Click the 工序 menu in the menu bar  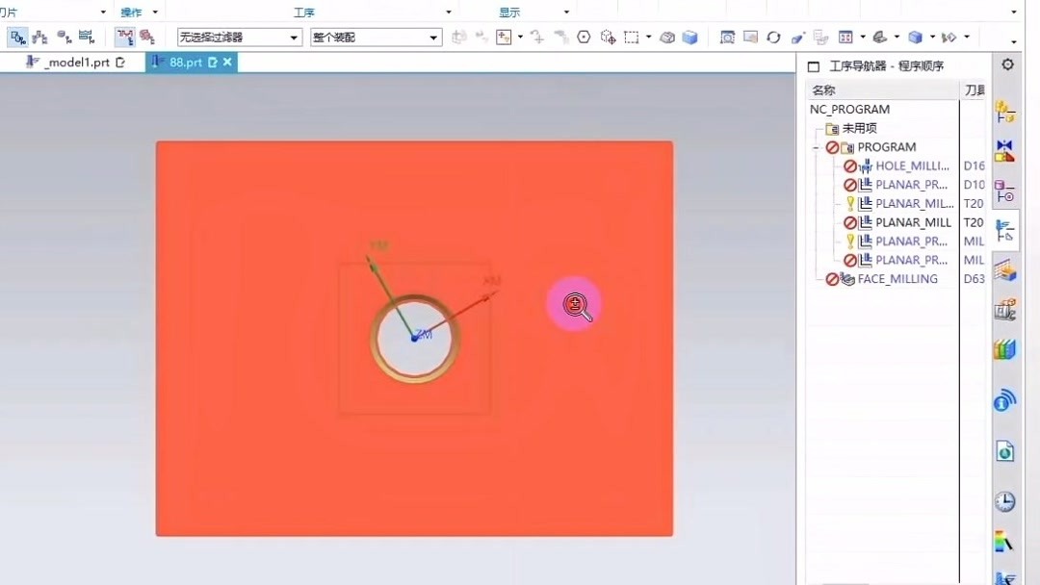304,12
